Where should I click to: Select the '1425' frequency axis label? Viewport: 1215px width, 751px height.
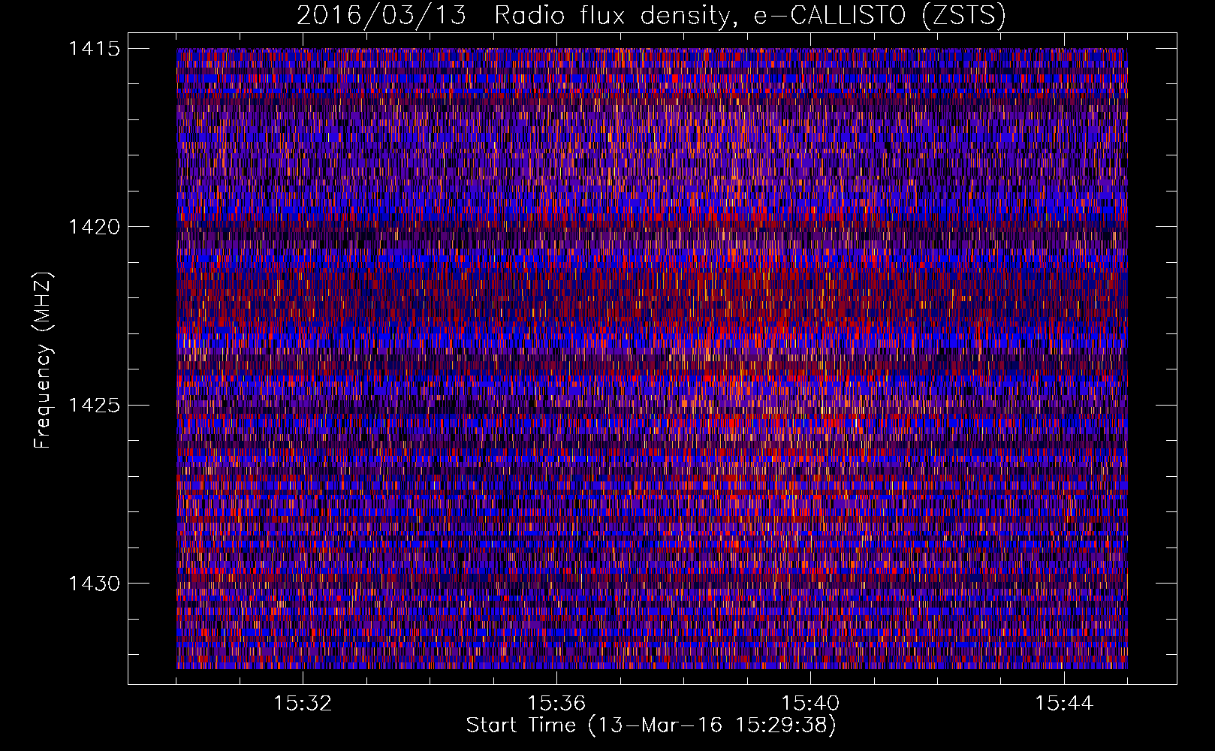tap(94, 406)
